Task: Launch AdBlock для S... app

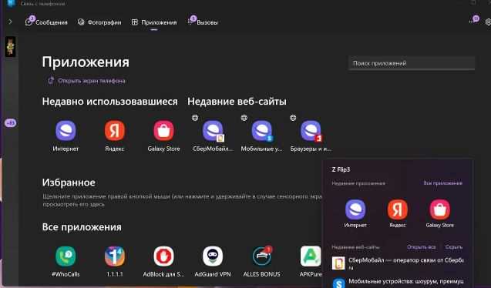Action: pos(163,262)
